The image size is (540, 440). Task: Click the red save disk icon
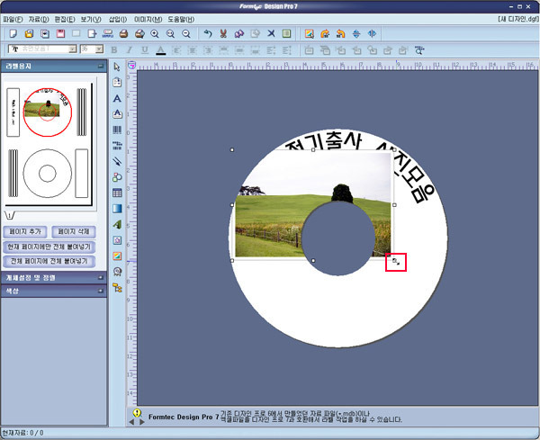60,33
